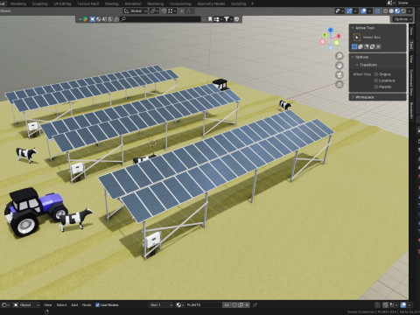Toggle X-ray display button
Image resolution: width=420 pixels, height=315 pixels.
pyautogui.click(x=378, y=11)
